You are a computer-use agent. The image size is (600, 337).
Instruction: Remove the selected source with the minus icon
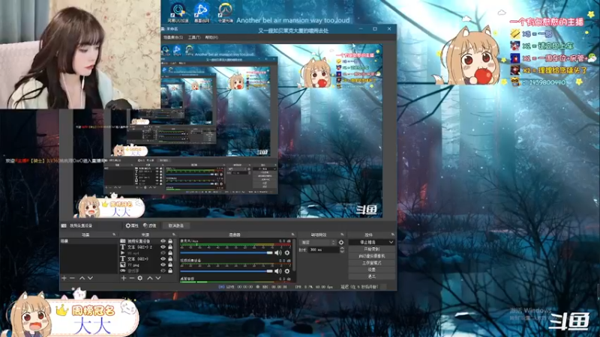point(132,278)
